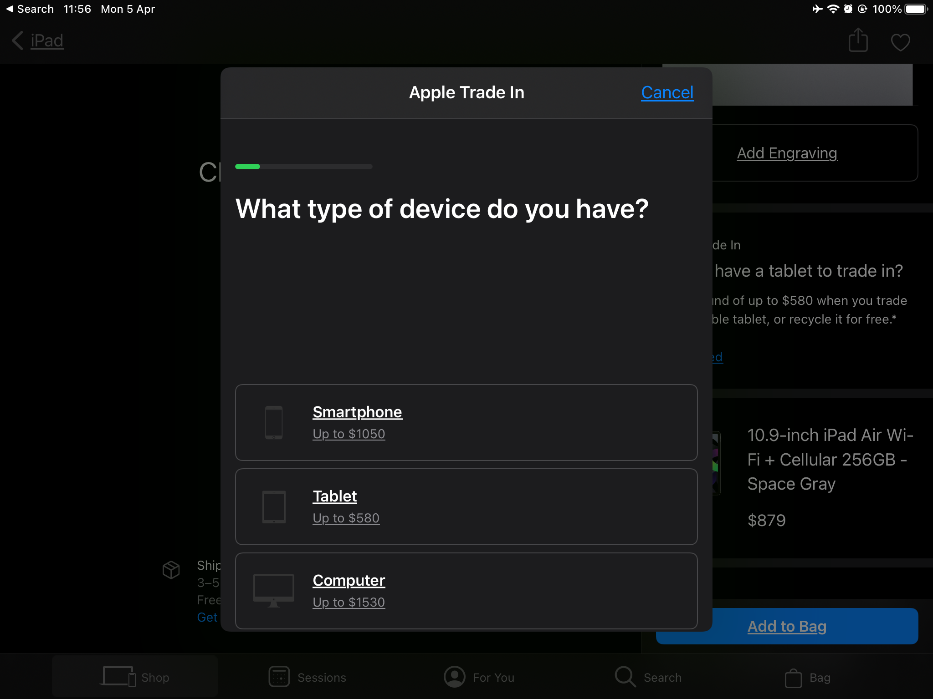Open the Bag tab
Screen dimensions: 933x699
click(808, 677)
